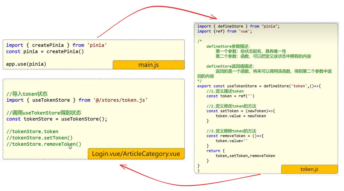Click 'token,setToken,removeToken' return values
Screen dimensions: 344x191
245,156
